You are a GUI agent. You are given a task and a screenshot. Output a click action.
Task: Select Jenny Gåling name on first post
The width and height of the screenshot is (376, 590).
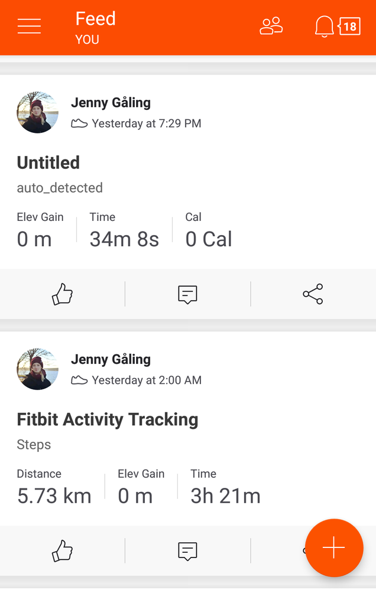click(x=111, y=103)
